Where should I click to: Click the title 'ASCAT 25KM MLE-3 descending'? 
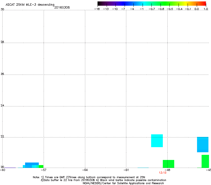30,5
